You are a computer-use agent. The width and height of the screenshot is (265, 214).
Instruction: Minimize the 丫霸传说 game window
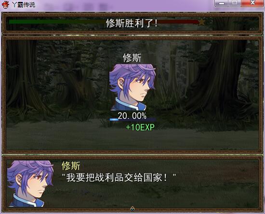[x=222, y=3]
